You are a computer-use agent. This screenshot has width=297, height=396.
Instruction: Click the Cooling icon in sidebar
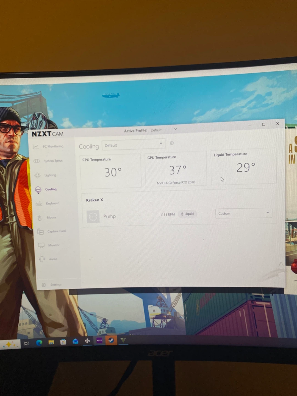coord(38,189)
